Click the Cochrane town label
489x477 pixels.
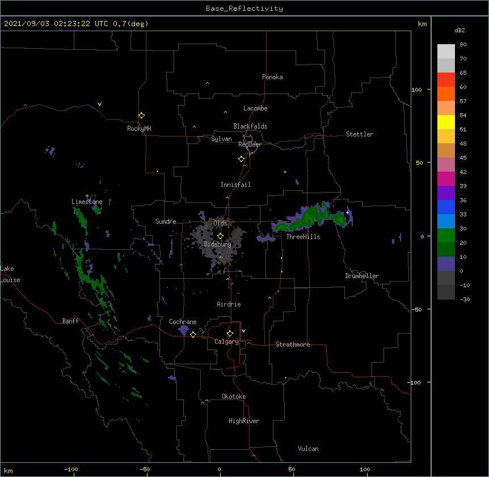tap(183, 322)
